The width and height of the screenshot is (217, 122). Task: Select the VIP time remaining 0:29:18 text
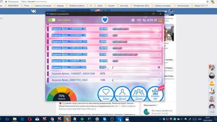point(152,20)
